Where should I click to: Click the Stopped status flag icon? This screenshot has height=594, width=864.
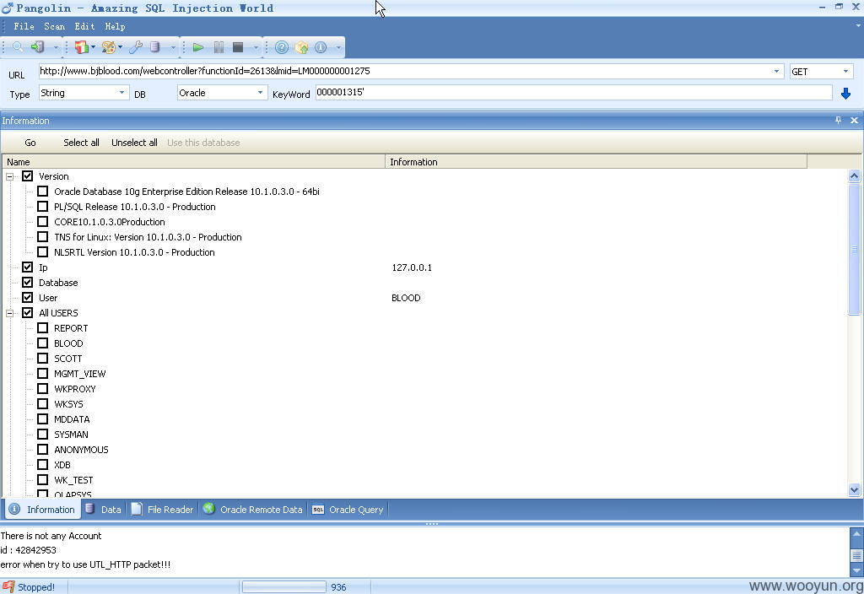(8, 587)
